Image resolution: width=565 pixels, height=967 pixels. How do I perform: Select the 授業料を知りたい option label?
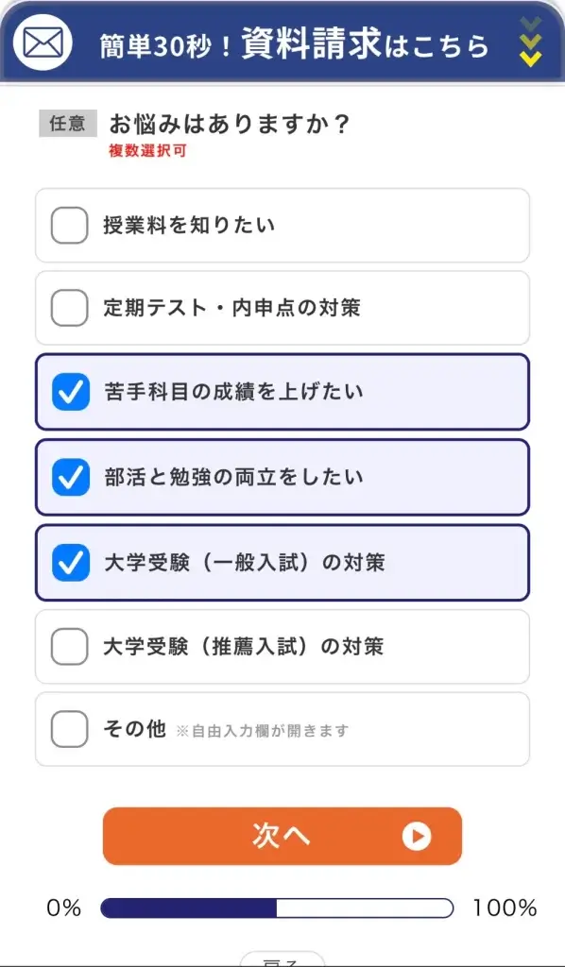(x=189, y=226)
